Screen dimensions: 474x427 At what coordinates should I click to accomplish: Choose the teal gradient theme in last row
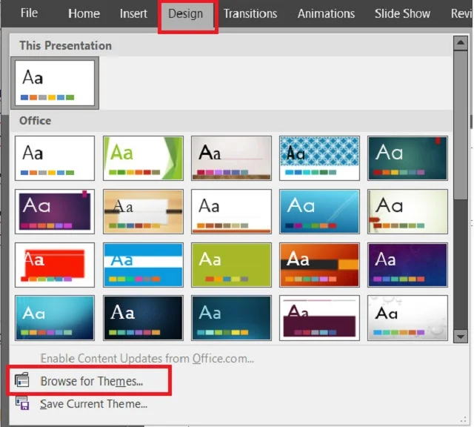[55, 318]
